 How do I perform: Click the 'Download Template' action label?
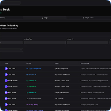[x=35, y=99]
